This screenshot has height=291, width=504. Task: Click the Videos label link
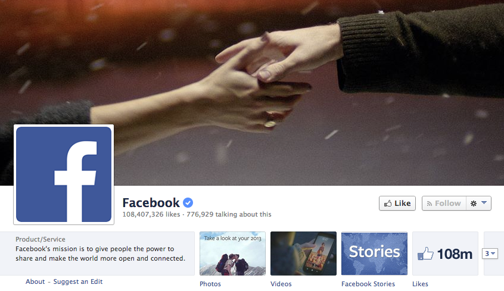[x=281, y=284]
